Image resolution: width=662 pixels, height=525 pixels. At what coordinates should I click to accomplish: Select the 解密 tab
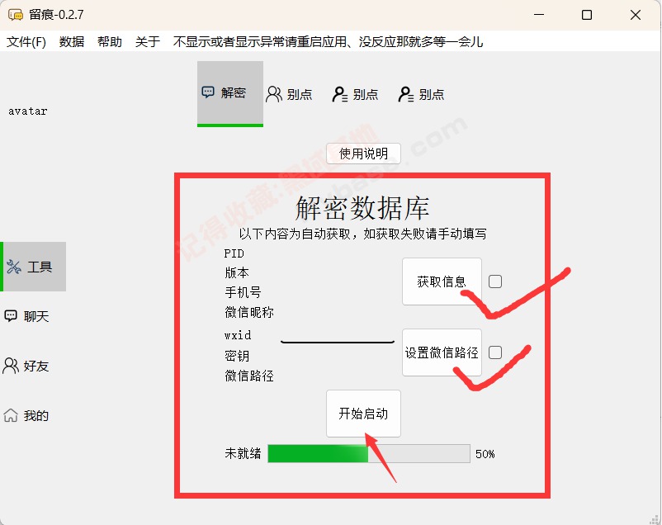pos(230,93)
